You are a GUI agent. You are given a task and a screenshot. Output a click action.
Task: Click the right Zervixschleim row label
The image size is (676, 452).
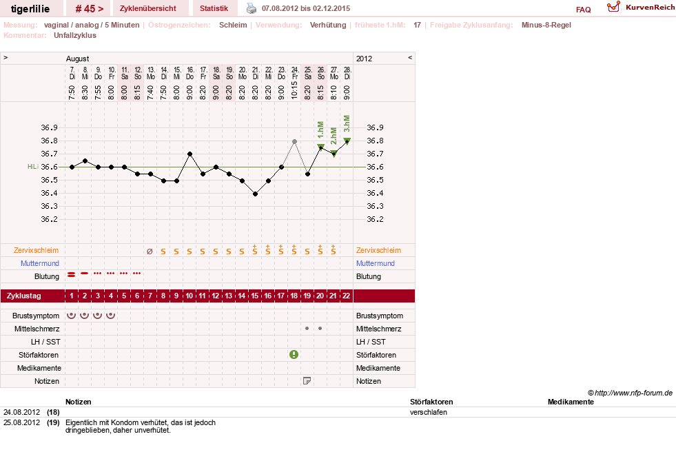pos(378,250)
